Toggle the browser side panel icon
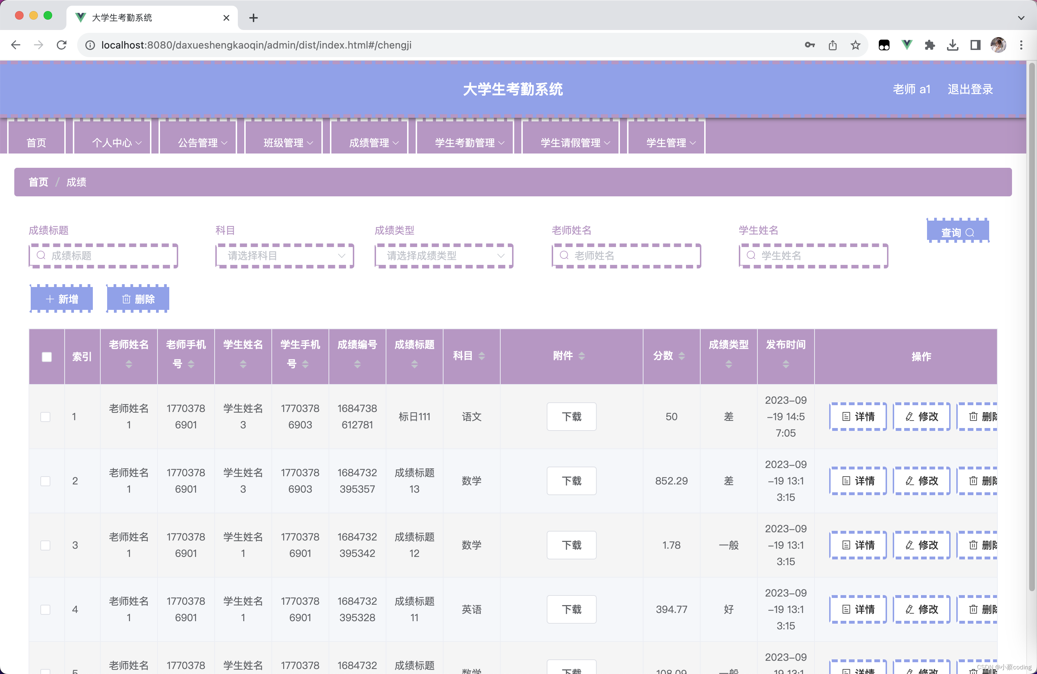This screenshot has height=674, width=1037. 975,45
